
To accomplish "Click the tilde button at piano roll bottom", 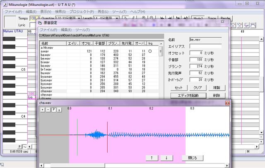I will point(25,146).
